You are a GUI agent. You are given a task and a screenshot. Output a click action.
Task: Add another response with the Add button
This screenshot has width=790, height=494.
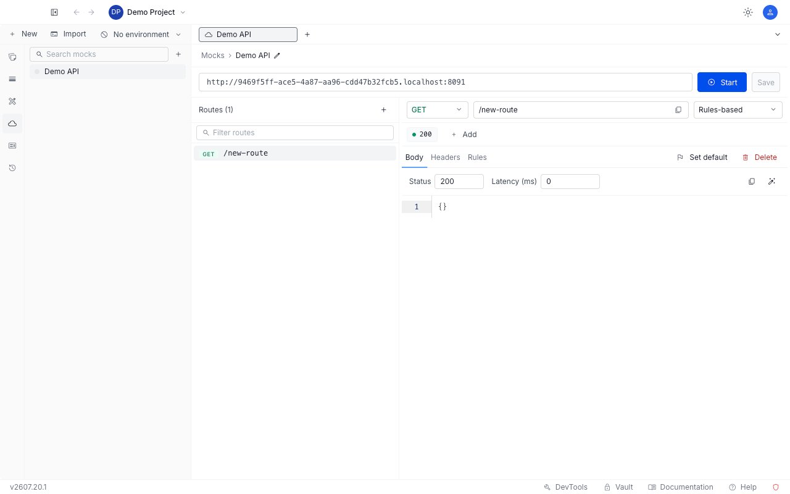[464, 135]
